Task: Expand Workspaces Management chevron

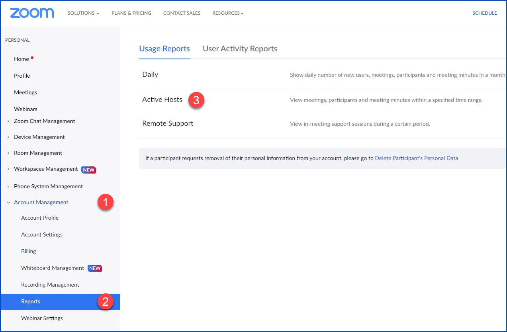Action: coord(8,169)
